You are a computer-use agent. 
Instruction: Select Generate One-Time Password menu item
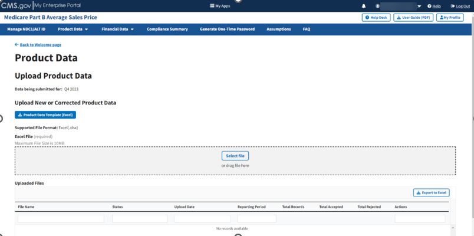tap(227, 29)
